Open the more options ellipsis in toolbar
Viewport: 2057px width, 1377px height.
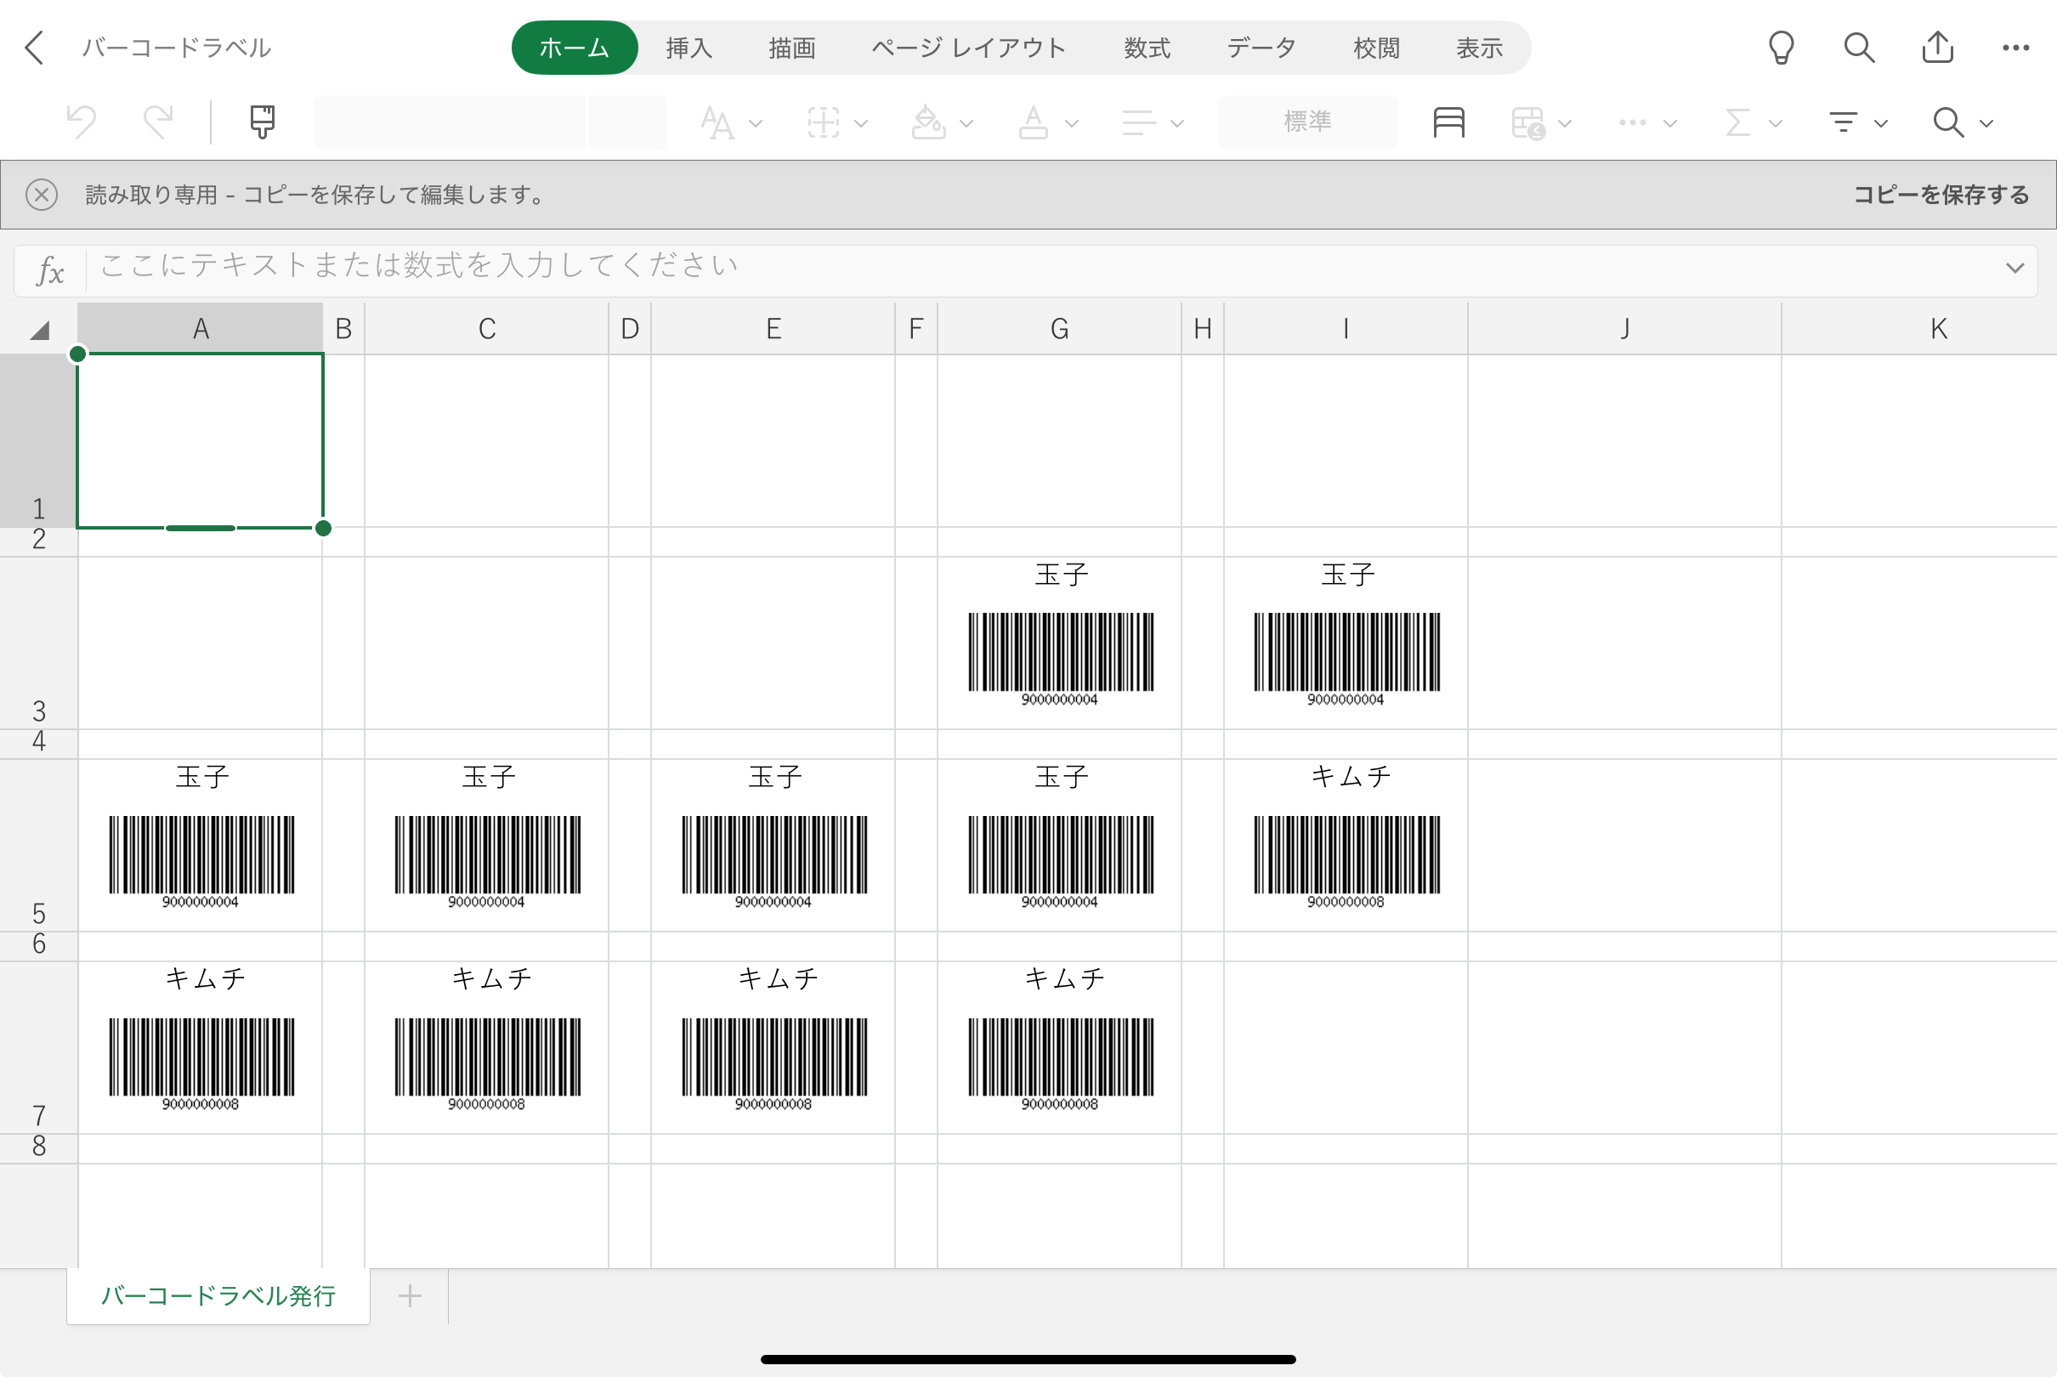coord(1633,123)
